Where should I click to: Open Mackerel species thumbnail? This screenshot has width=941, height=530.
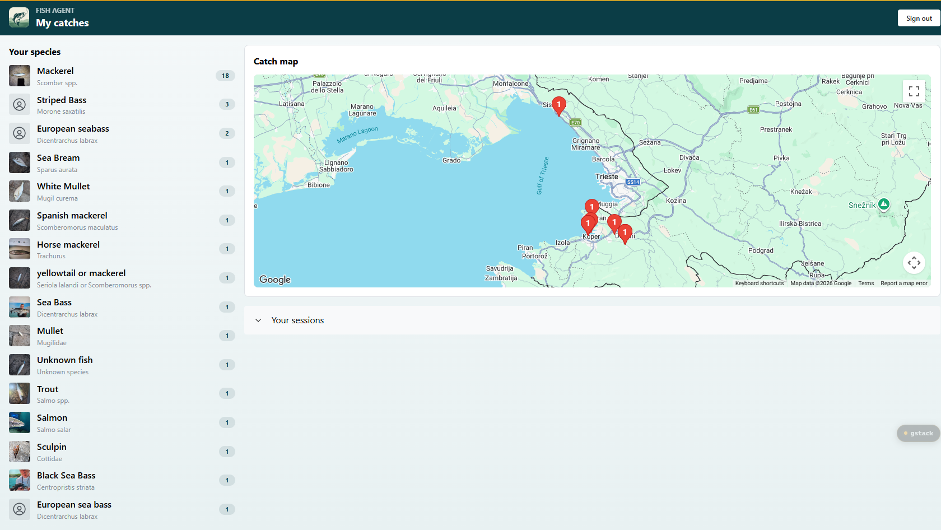coord(20,76)
